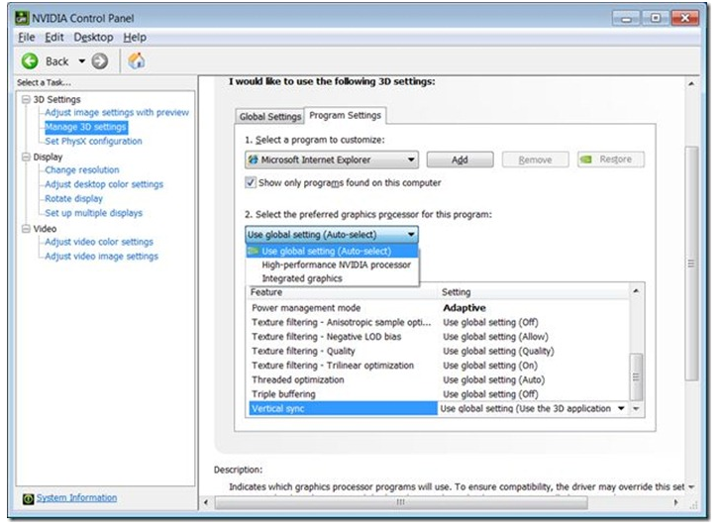Click the NVIDIA Control Panel title icon
This screenshot has width=722, height=529.
[22, 18]
